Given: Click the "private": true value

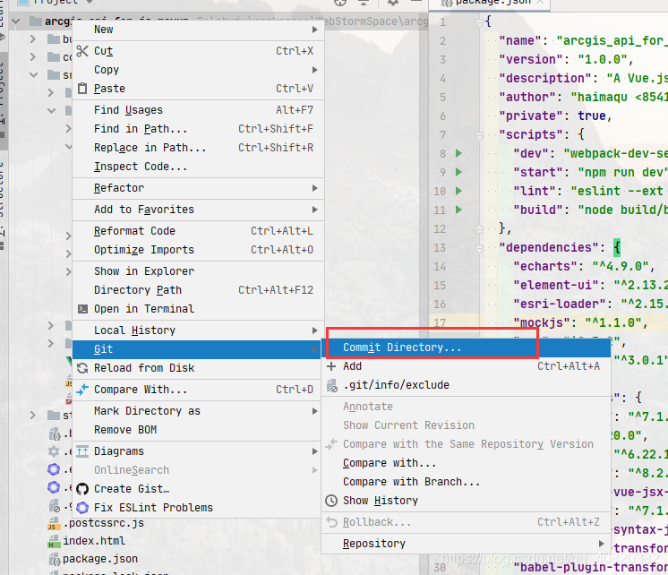Looking at the screenshot, I should [x=592, y=116].
